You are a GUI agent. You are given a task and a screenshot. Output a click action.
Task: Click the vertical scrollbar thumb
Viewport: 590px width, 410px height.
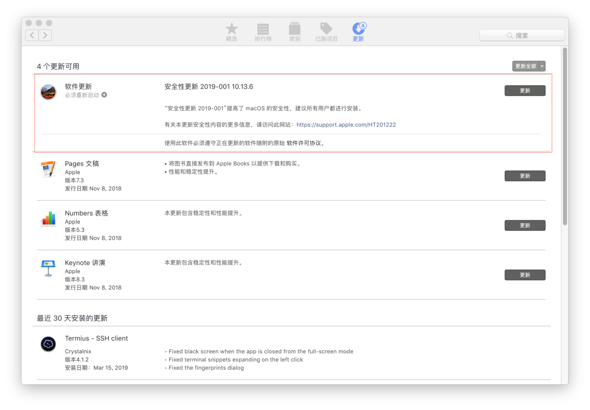(565, 136)
